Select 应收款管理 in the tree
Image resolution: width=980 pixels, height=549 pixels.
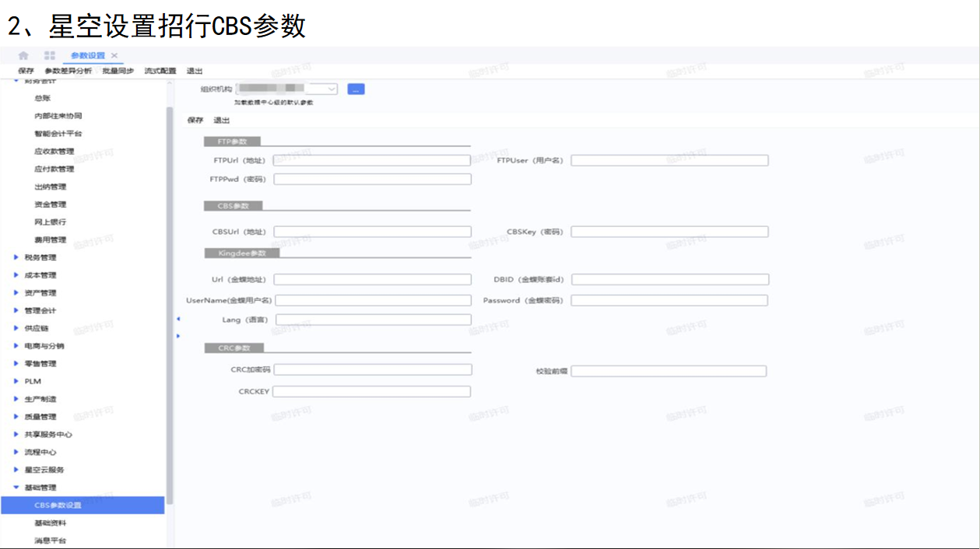pos(54,152)
